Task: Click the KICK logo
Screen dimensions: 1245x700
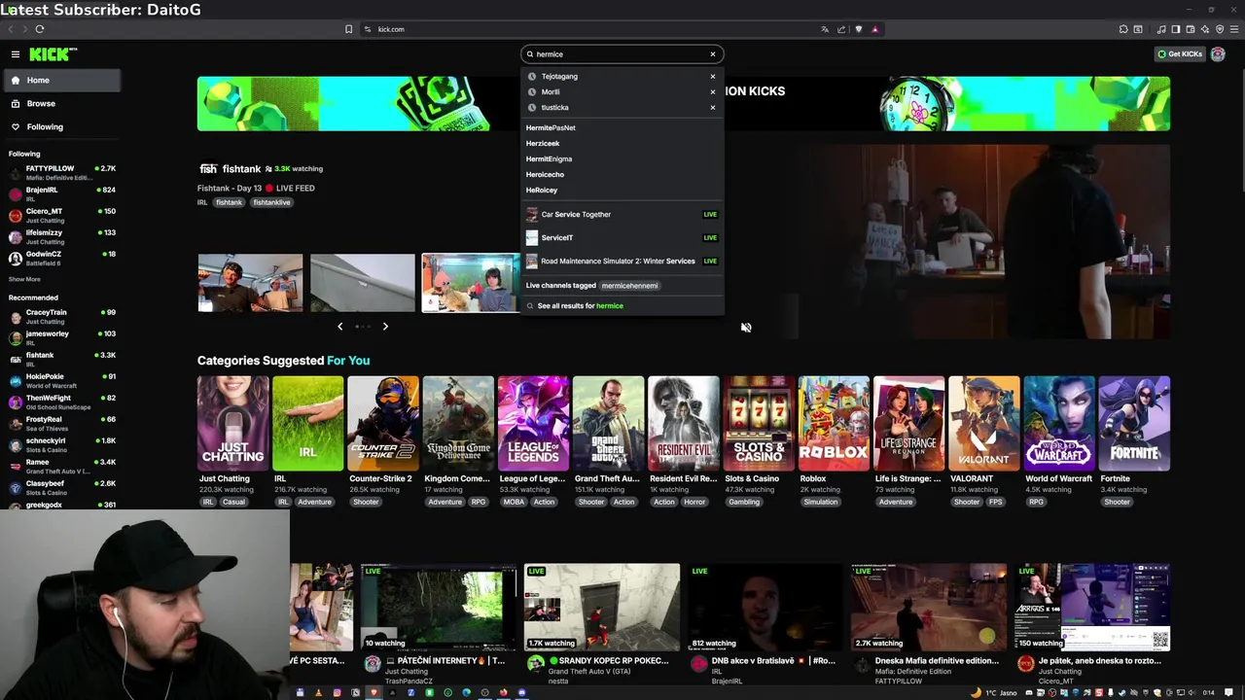Action: click(x=53, y=54)
